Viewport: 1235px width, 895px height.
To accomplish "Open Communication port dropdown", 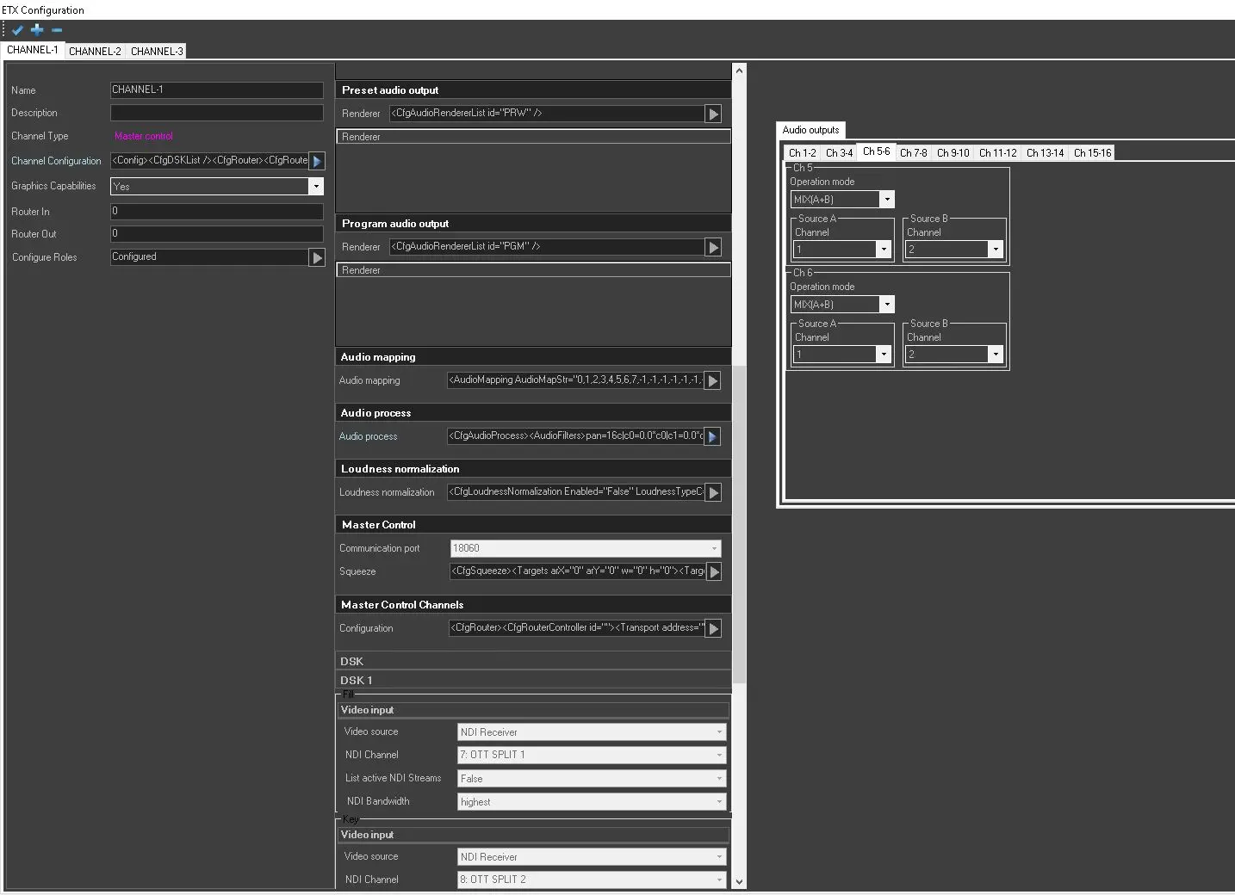I will coord(714,548).
